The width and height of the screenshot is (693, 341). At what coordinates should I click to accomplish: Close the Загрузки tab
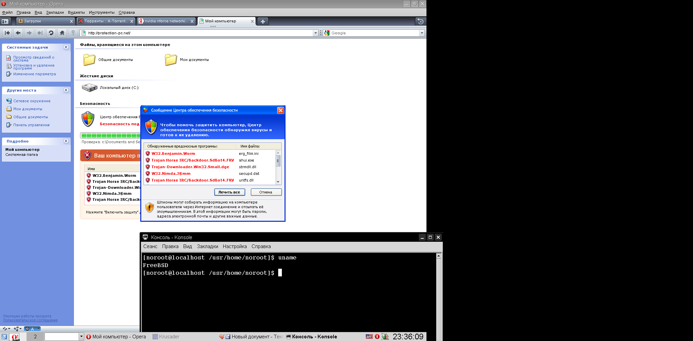click(x=71, y=21)
